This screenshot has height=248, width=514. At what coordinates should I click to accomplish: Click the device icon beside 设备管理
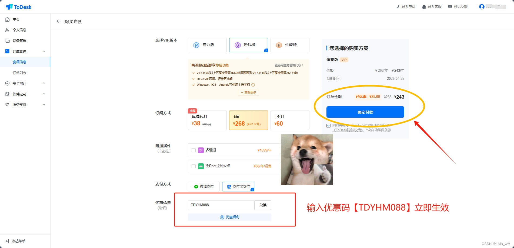pos(7,41)
